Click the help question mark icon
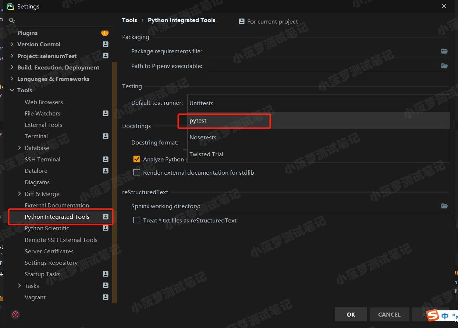458x328 pixels. (x=15, y=314)
